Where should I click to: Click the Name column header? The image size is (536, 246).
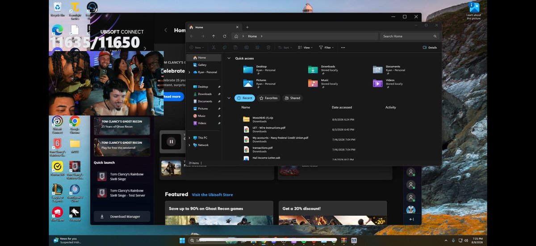(246, 107)
